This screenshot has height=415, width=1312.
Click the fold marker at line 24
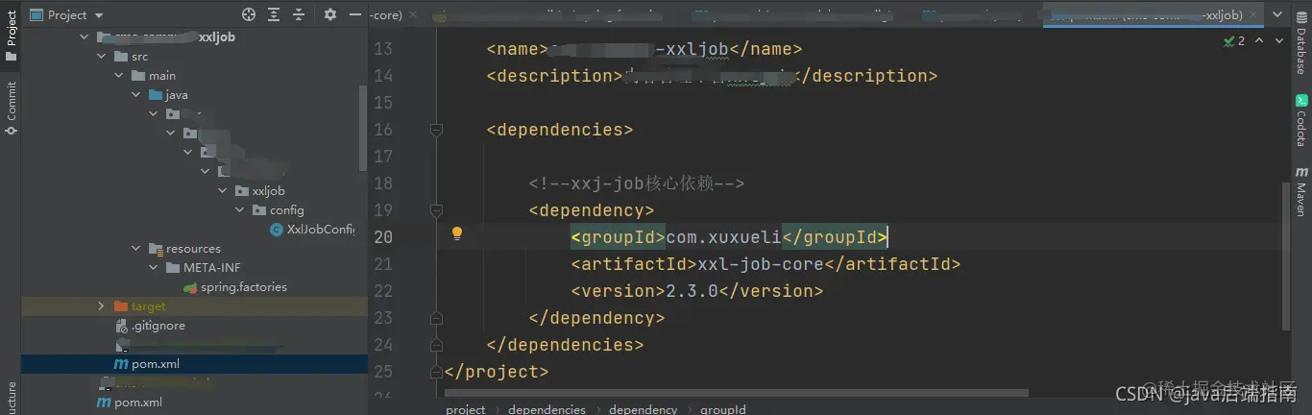point(436,345)
